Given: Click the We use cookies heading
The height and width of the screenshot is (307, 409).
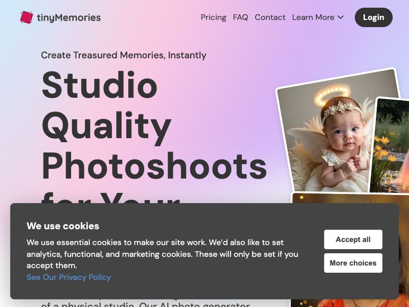Looking at the screenshot, I should coord(63,226).
